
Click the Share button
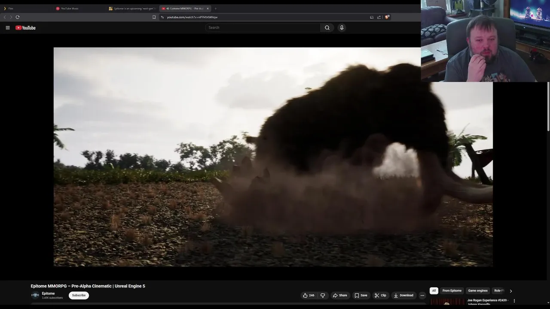(x=340, y=295)
